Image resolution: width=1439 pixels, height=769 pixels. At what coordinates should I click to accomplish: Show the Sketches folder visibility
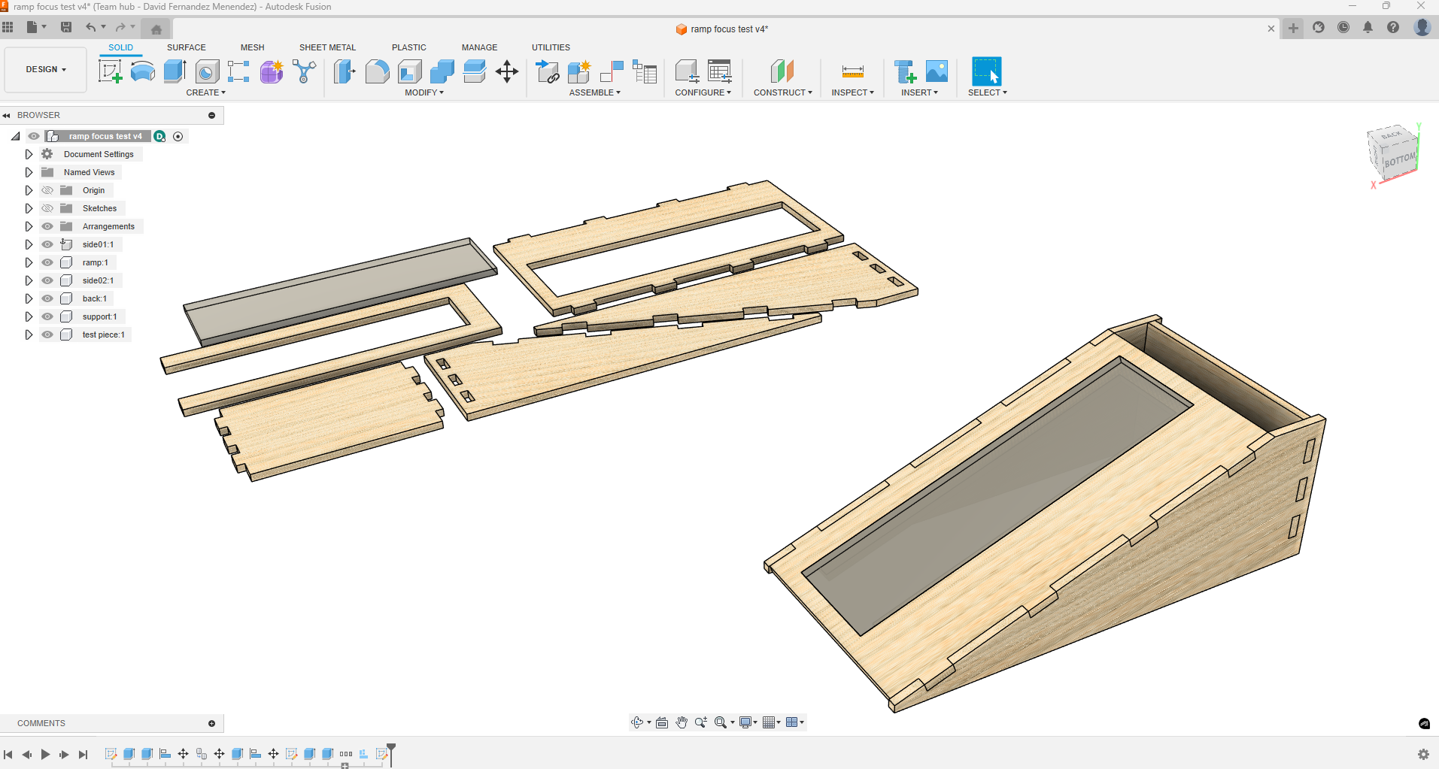pyautogui.click(x=47, y=207)
